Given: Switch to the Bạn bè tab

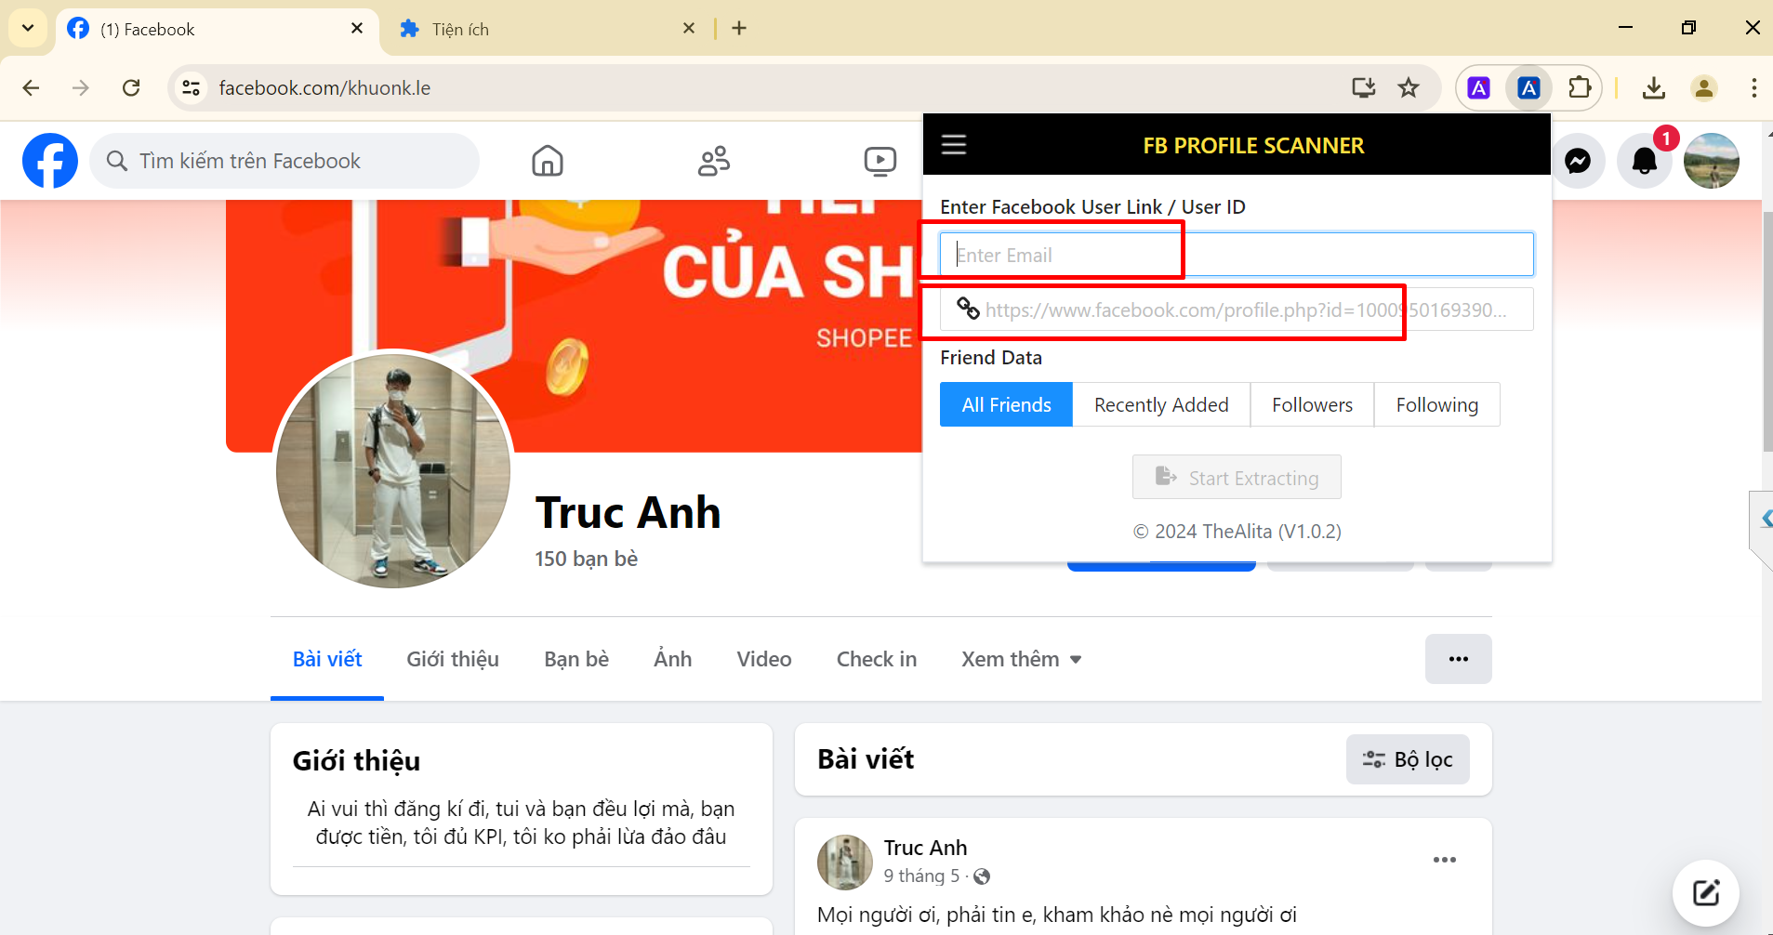Looking at the screenshot, I should coord(576,659).
